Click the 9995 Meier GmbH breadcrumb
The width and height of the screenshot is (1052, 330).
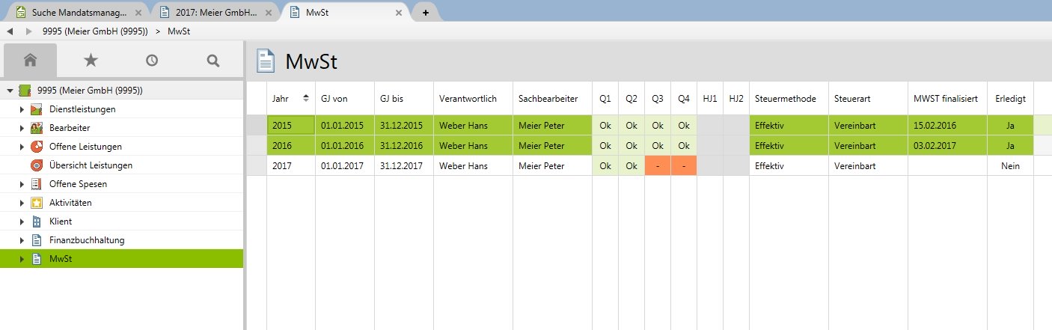[96, 31]
